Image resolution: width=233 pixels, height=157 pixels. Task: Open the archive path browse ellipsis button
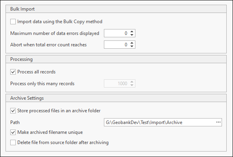pos(218,122)
